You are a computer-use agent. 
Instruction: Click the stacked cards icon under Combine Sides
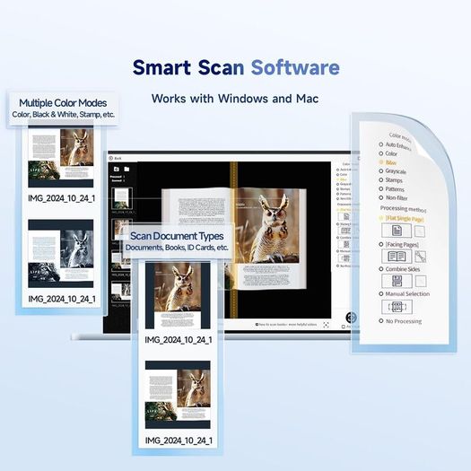pyautogui.click(x=397, y=281)
